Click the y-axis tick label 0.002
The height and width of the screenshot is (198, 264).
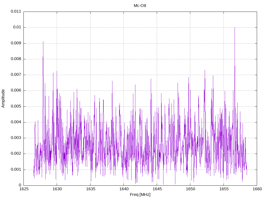(16, 154)
